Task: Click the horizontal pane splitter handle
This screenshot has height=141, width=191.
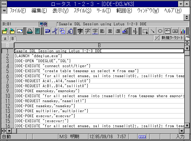Action: 187,43
